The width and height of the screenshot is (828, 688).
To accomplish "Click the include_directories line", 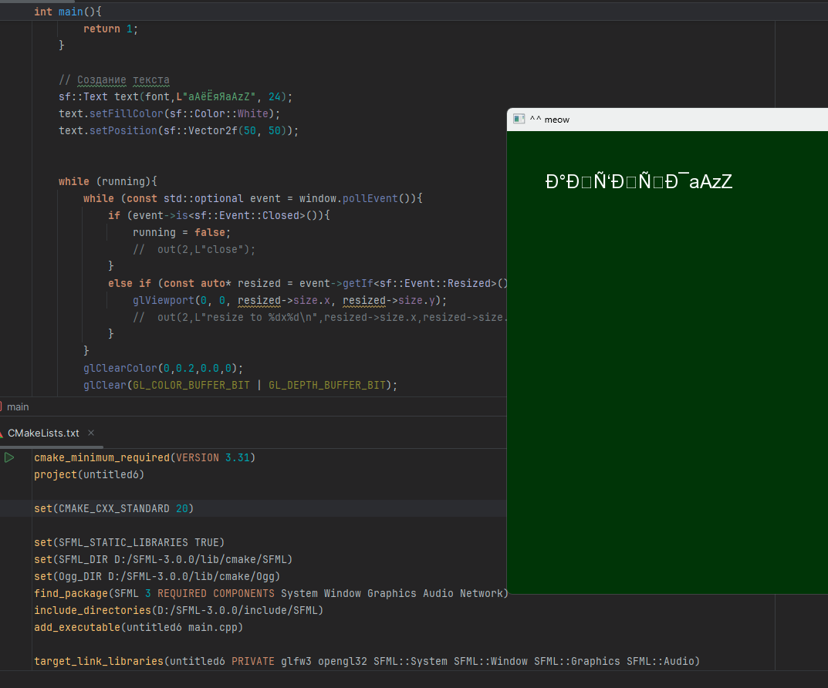I will pyautogui.click(x=178, y=610).
